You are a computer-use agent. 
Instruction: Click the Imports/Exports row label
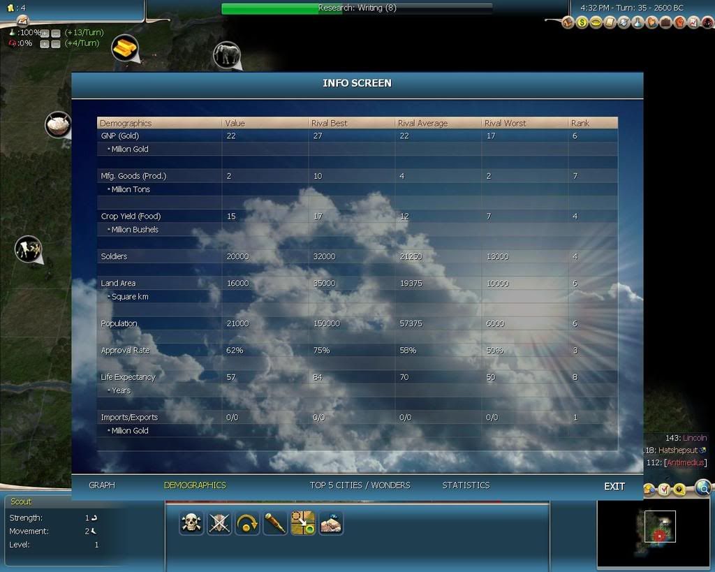click(129, 418)
